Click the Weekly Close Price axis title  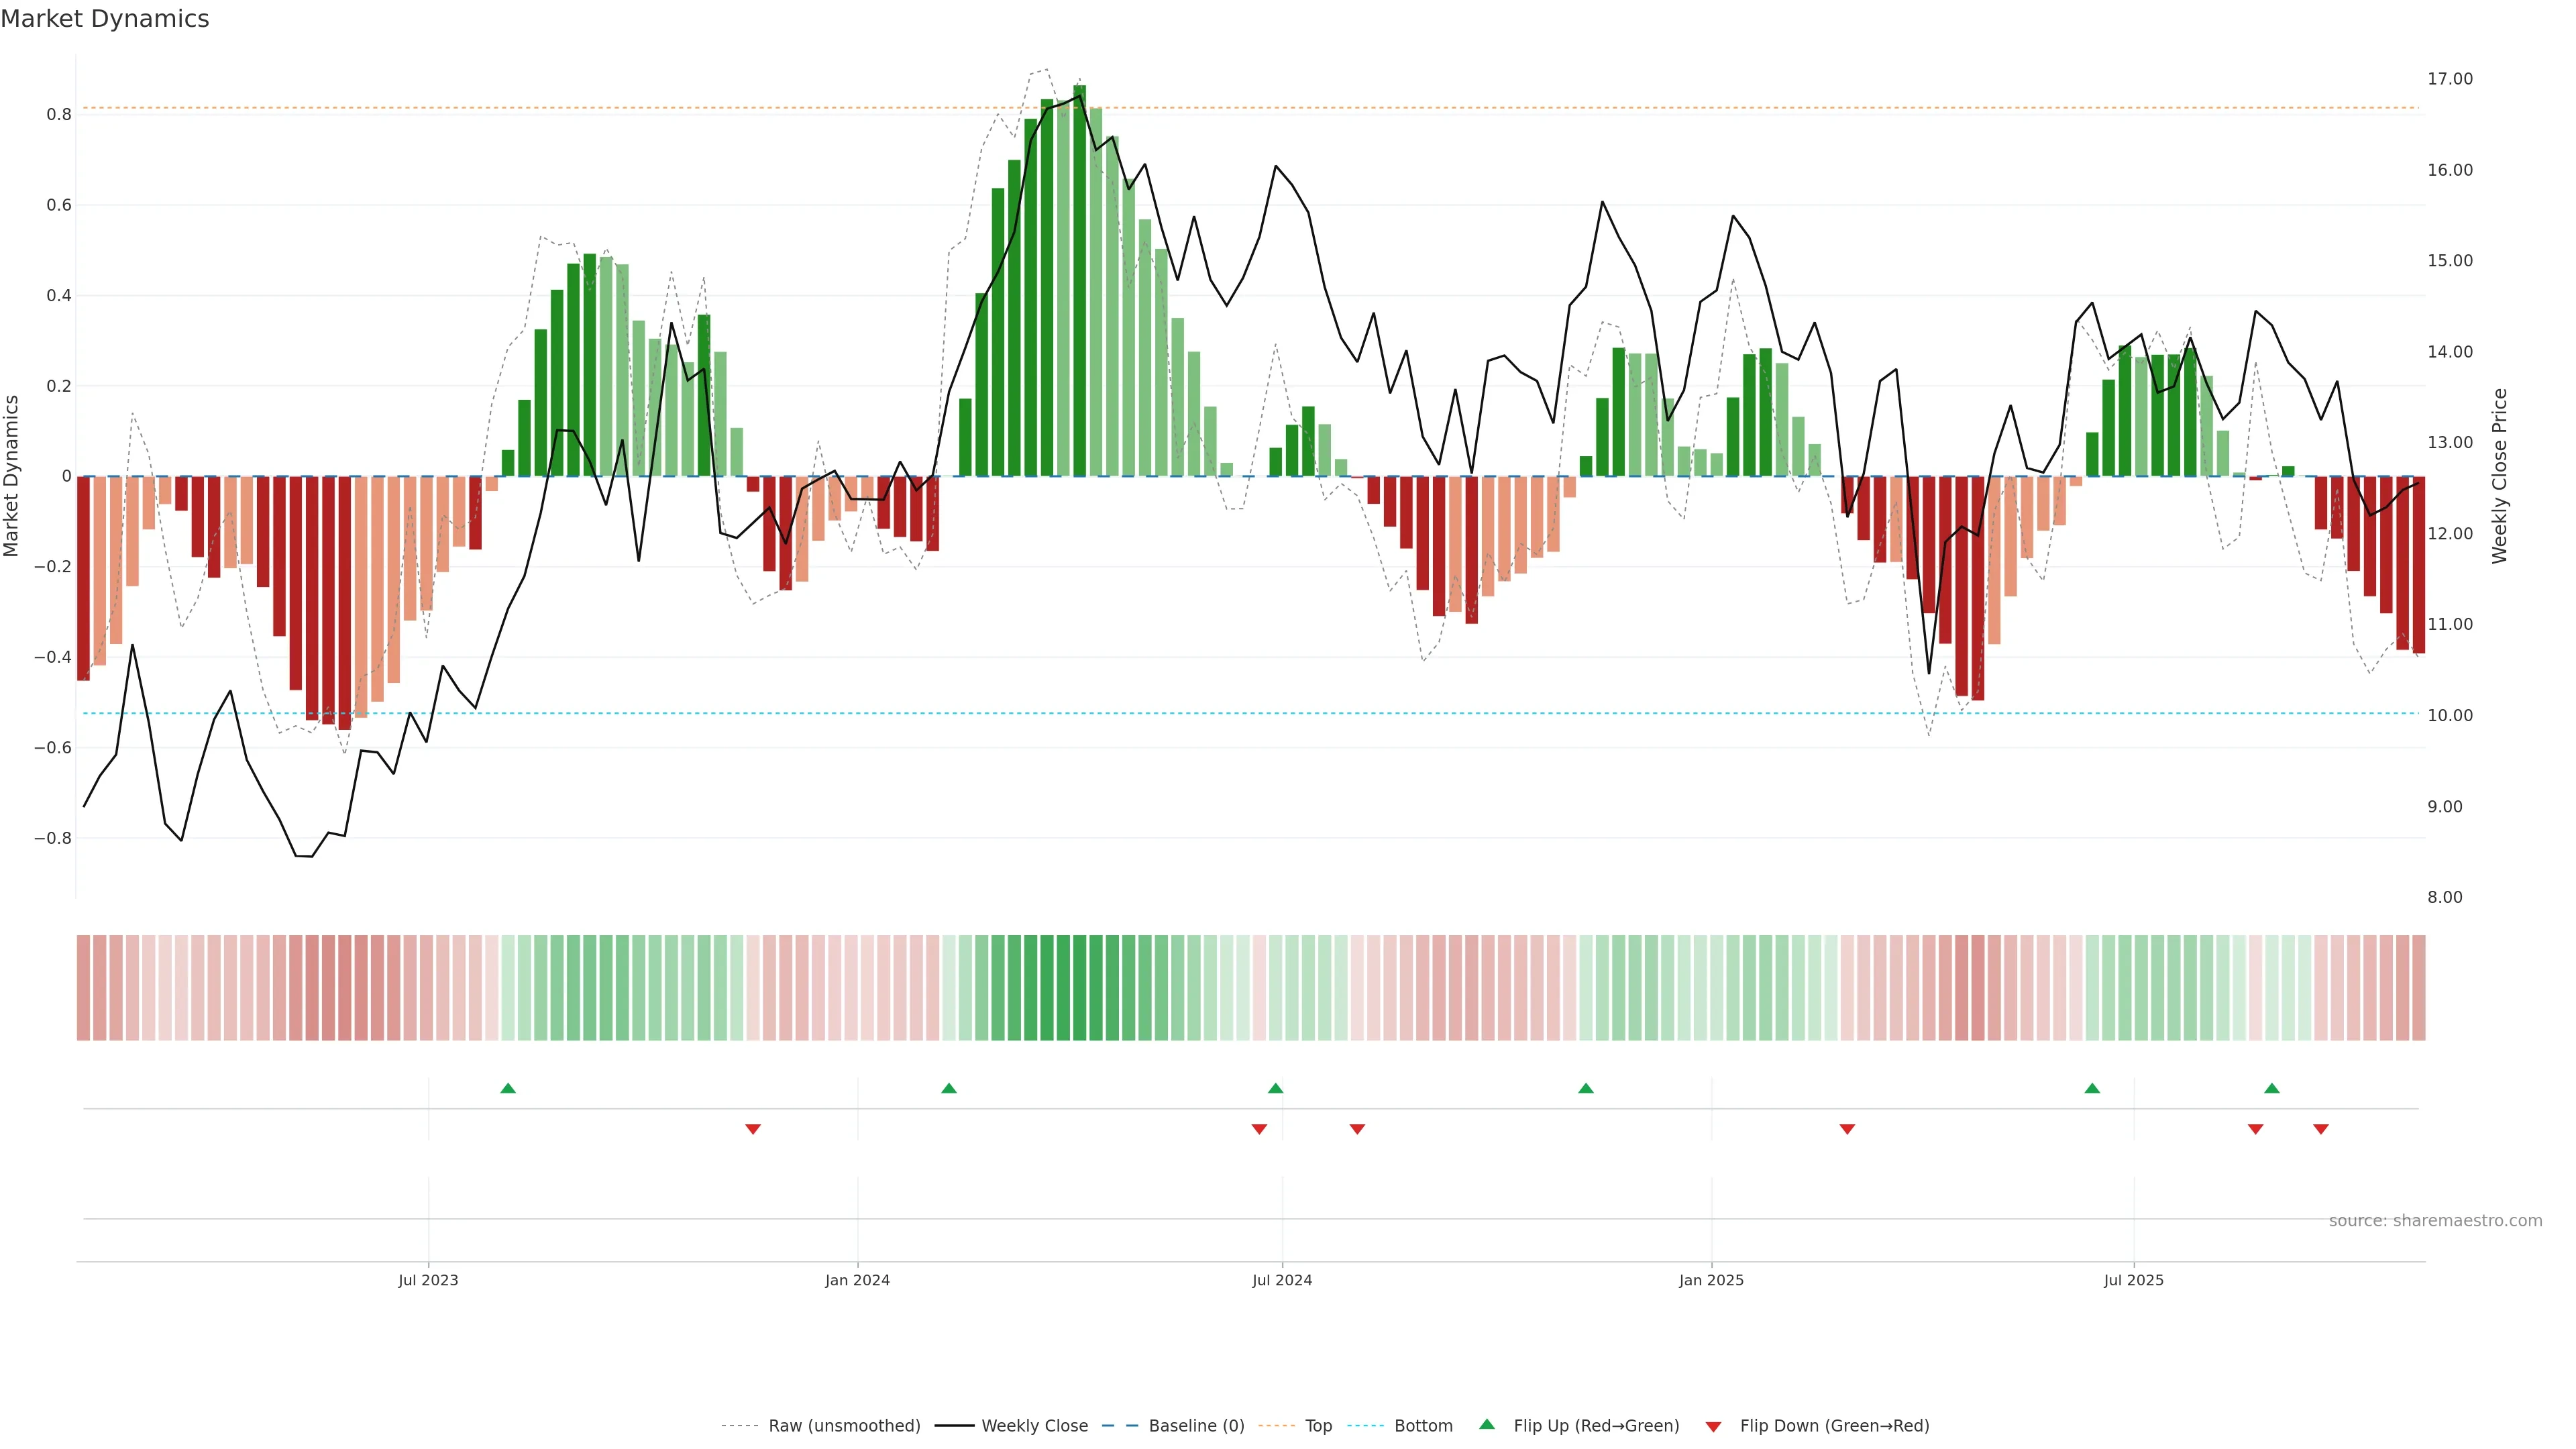[2499, 476]
